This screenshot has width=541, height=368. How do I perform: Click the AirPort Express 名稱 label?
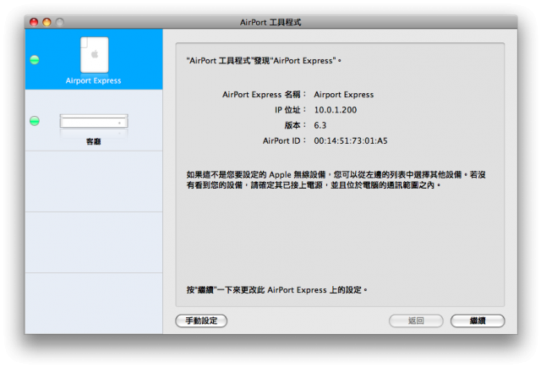click(264, 95)
